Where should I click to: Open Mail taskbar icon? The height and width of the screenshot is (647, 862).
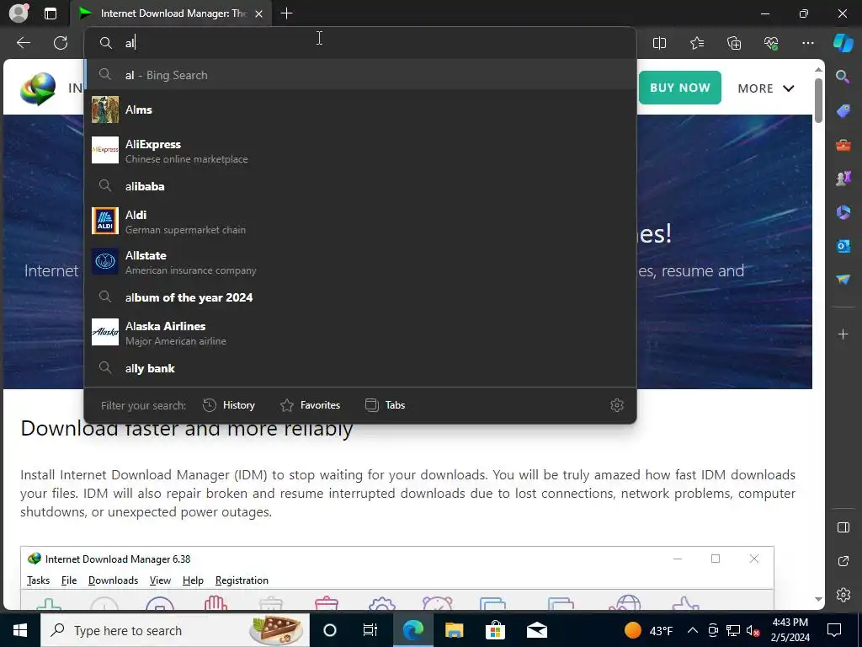click(x=536, y=630)
